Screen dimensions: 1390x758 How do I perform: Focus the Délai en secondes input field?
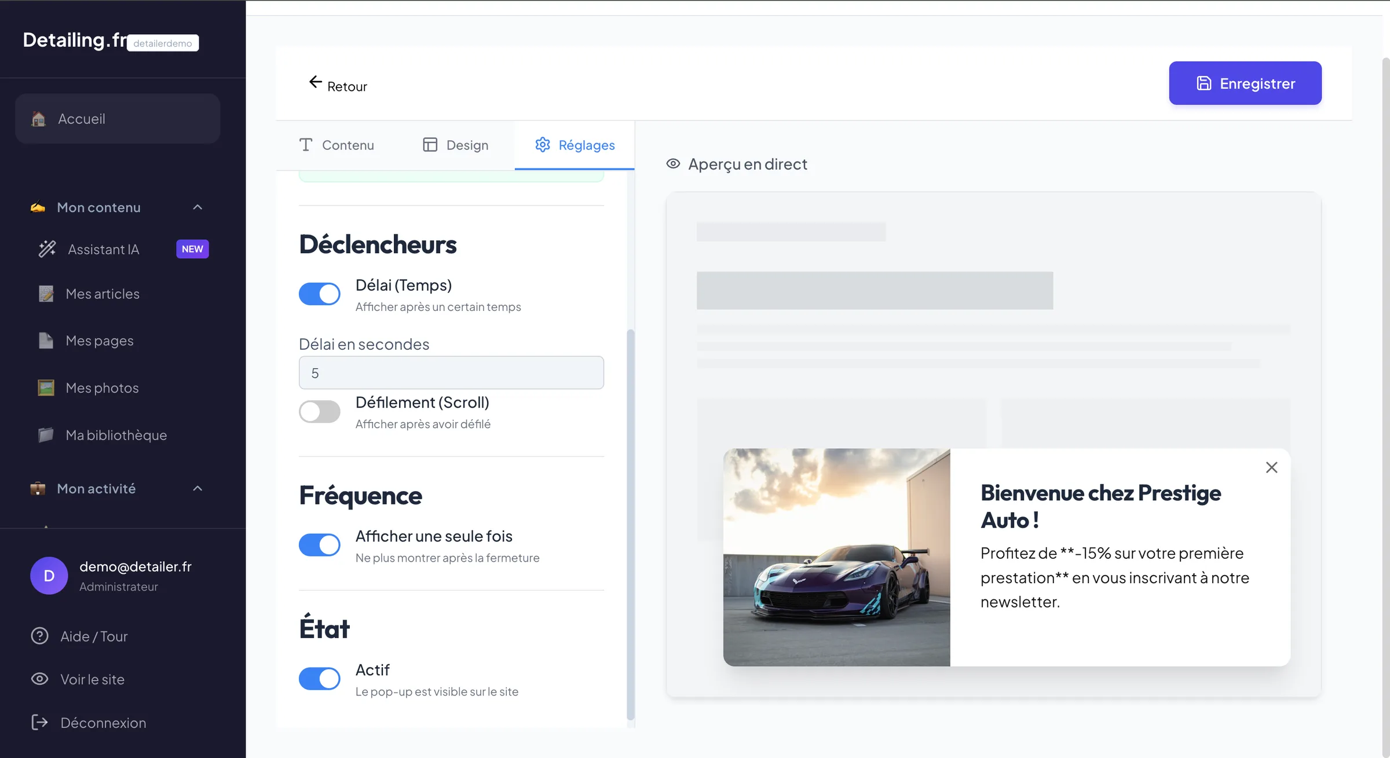pos(451,373)
